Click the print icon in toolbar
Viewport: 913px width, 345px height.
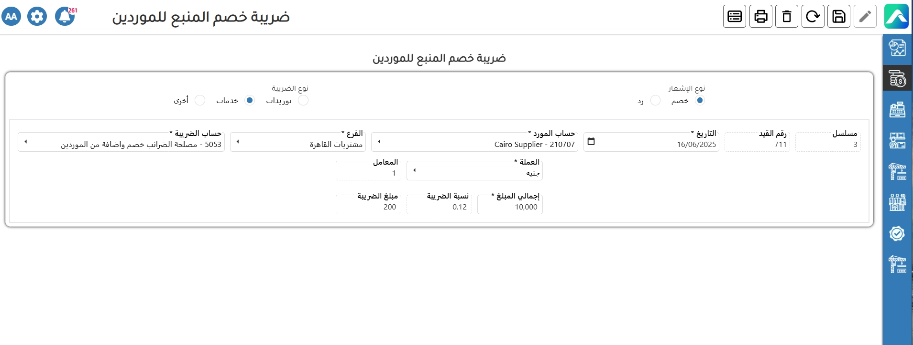(761, 17)
